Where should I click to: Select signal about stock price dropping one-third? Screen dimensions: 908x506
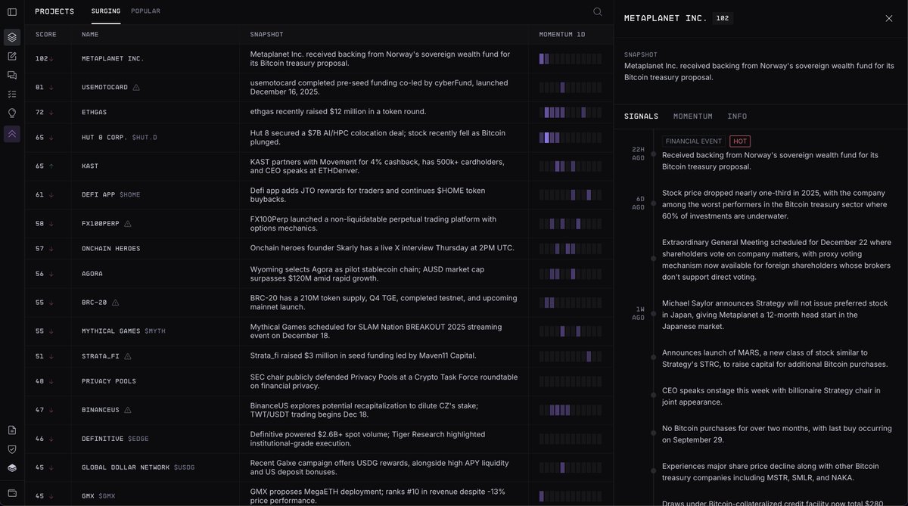pos(773,204)
